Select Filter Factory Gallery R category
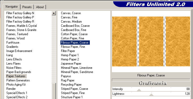The image size is (193, 99). 20,22
